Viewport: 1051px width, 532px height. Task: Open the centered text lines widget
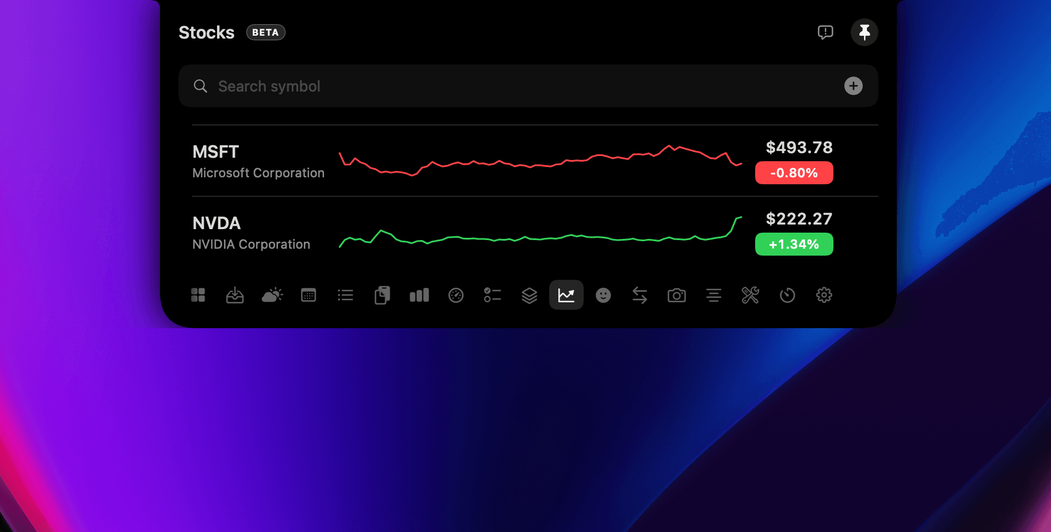click(x=714, y=295)
